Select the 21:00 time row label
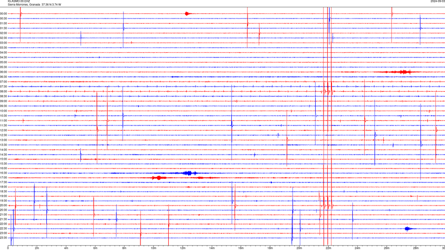 [x=4, y=214]
